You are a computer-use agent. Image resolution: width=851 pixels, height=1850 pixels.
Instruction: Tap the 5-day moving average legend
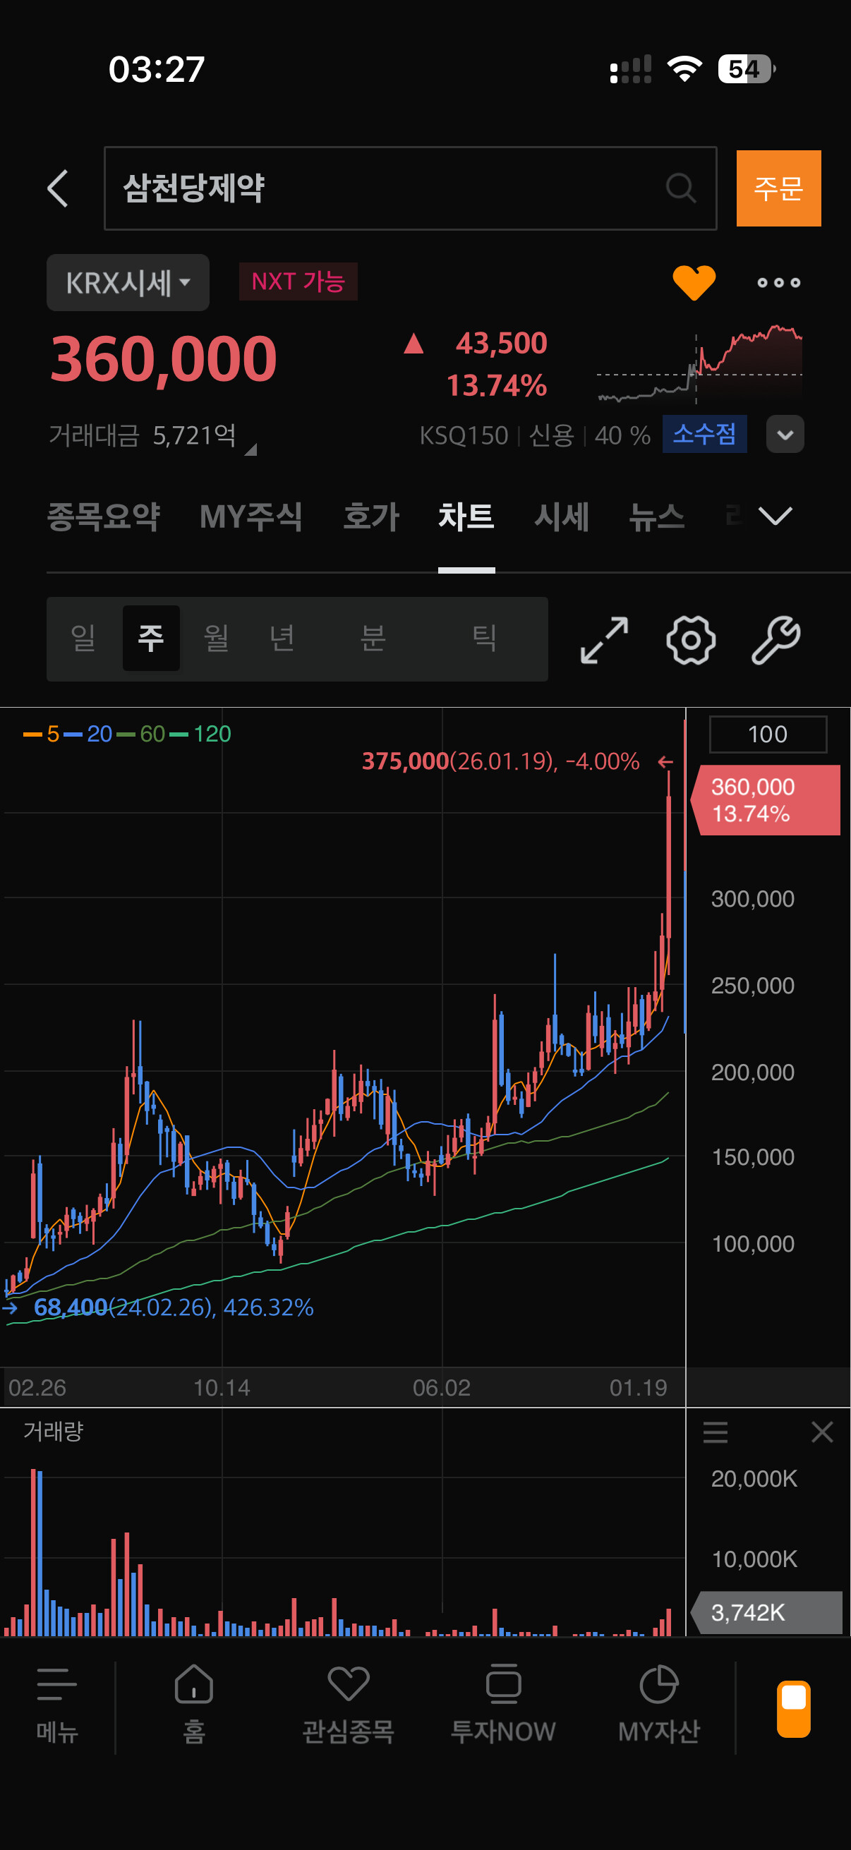[x=41, y=733]
